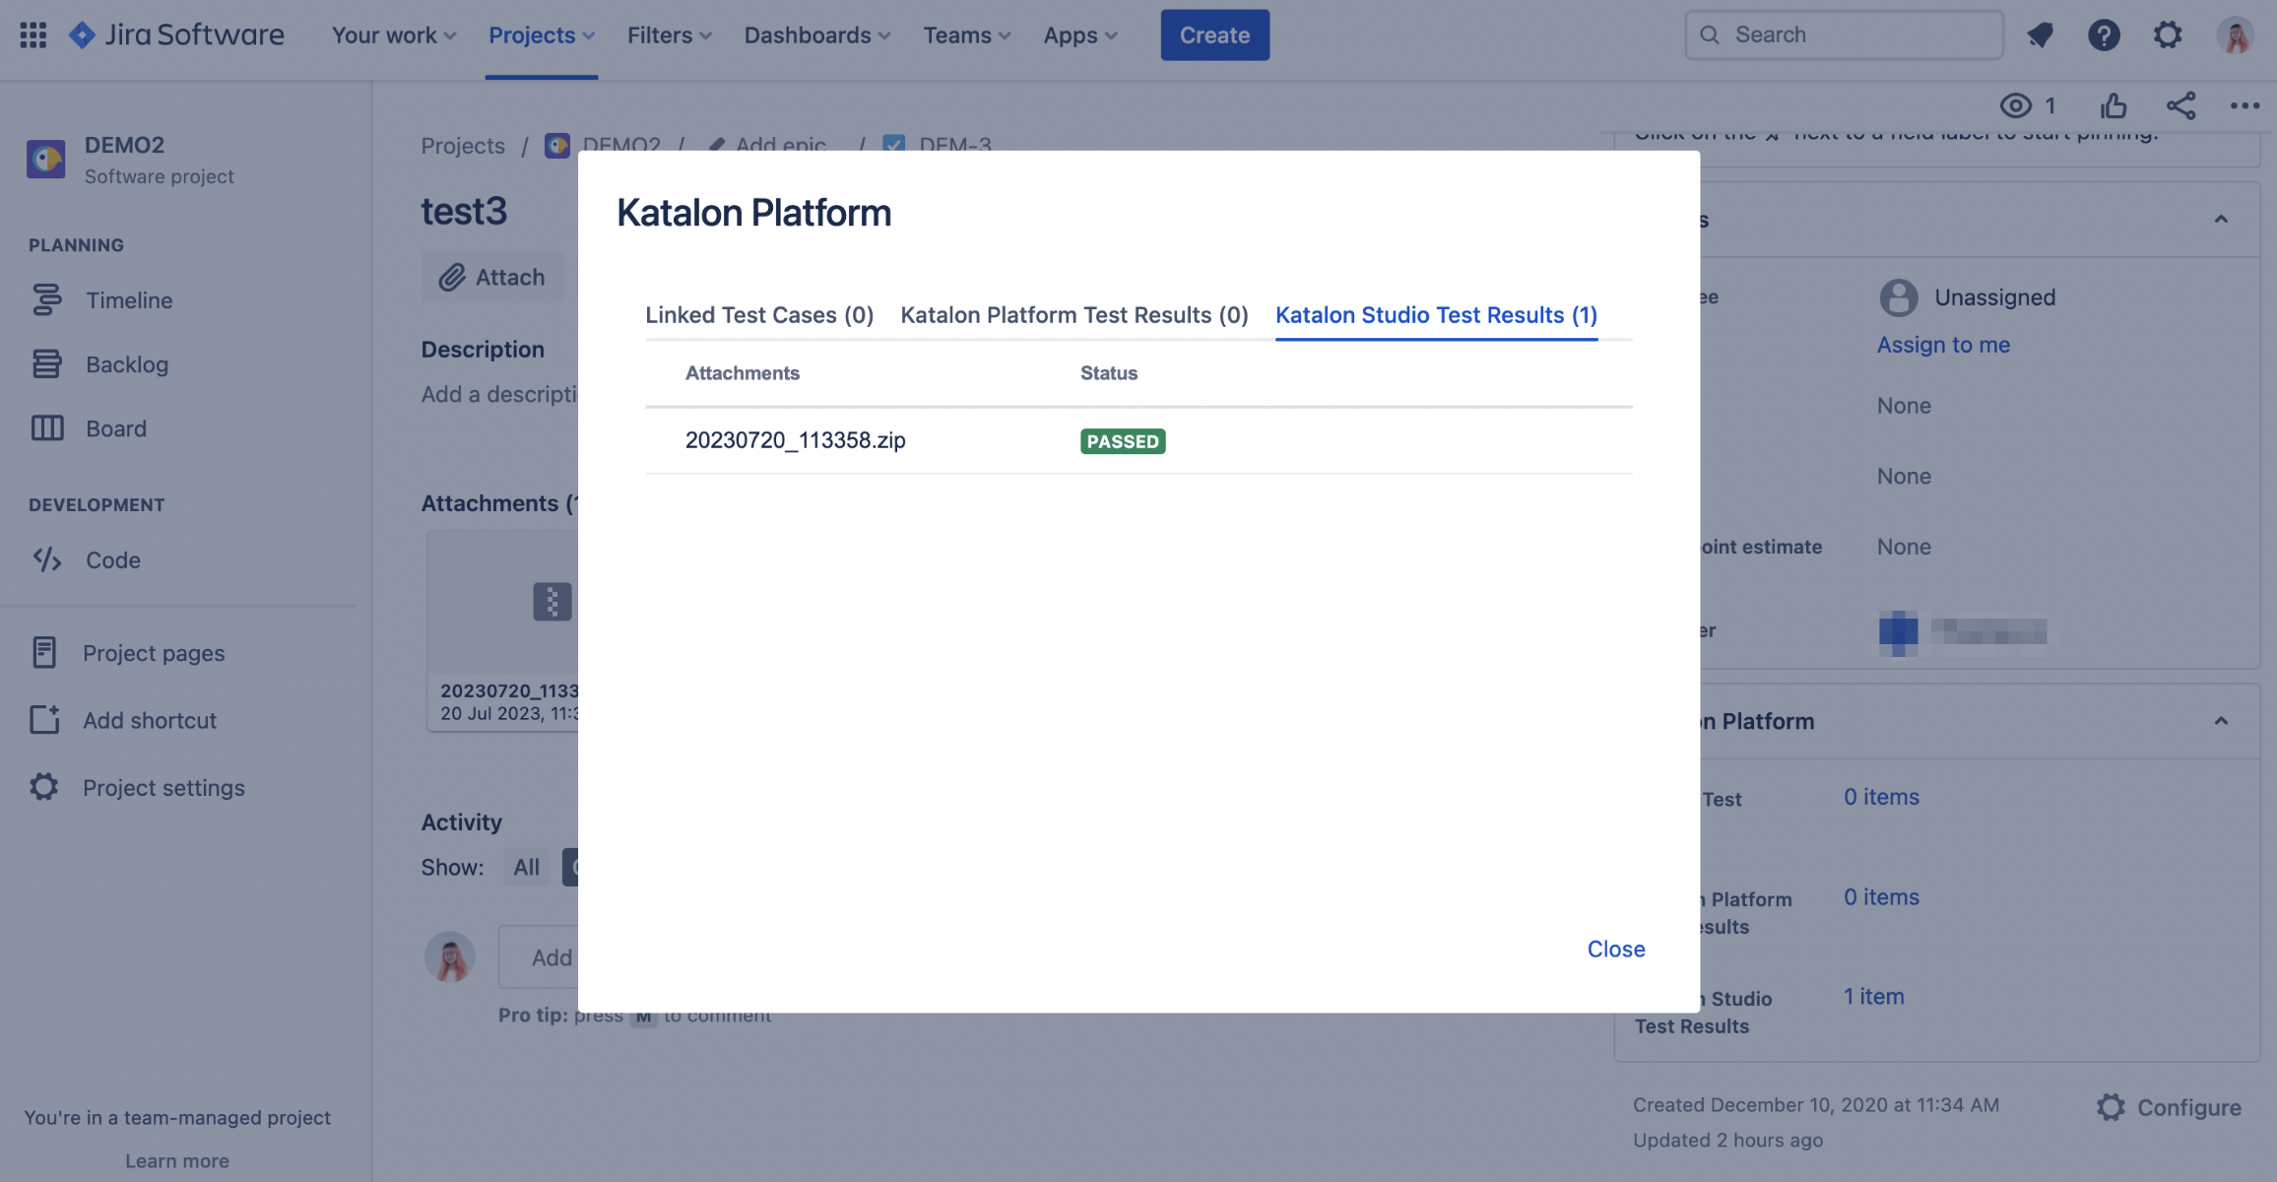Open the app switcher grid icon
2277x1182 pixels.
33,35
